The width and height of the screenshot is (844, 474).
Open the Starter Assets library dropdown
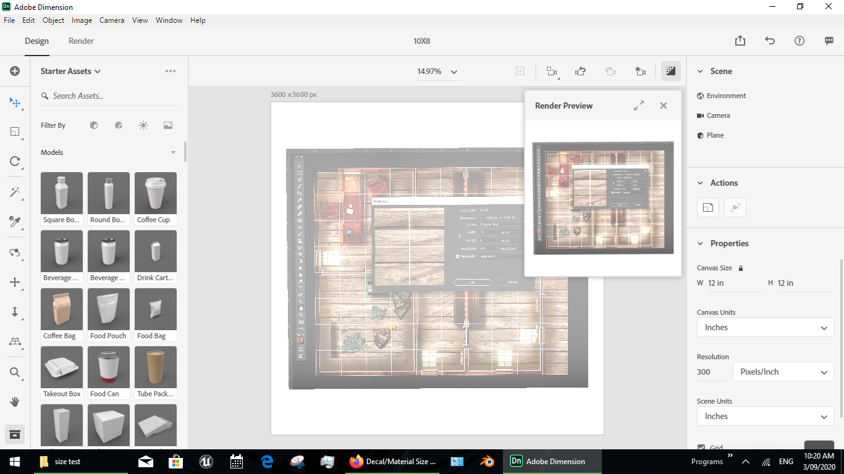pos(71,71)
